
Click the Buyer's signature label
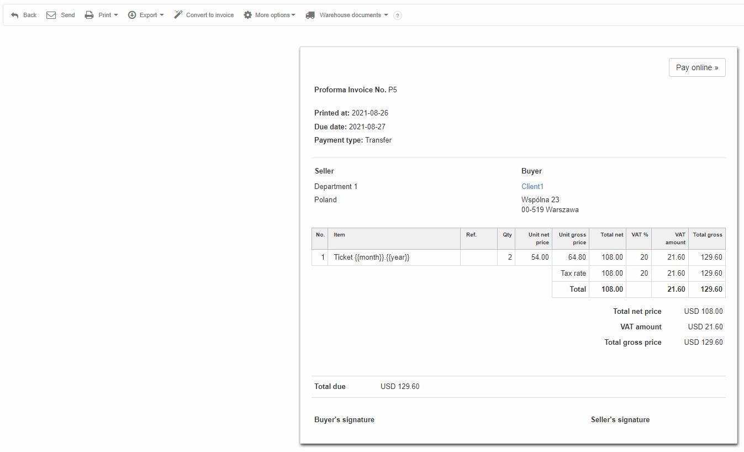point(344,419)
